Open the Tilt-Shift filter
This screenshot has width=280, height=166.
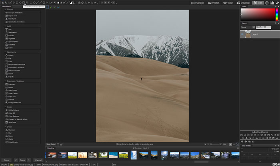[10, 45]
